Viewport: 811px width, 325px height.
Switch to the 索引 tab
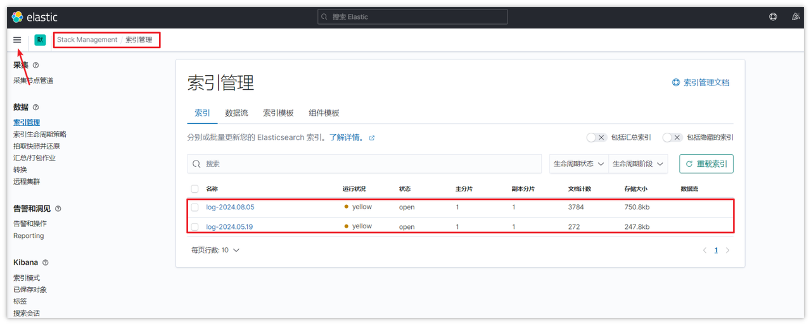202,113
